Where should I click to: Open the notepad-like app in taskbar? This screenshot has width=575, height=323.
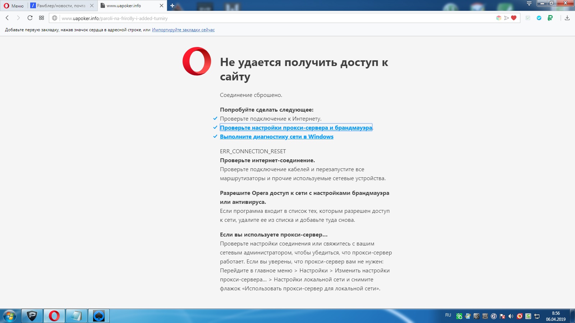coord(77,316)
